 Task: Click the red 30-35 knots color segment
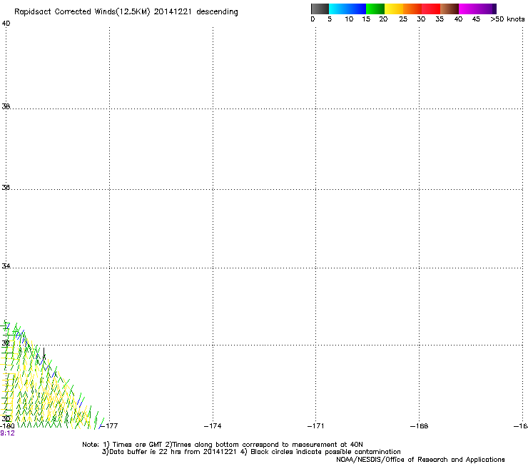pyautogui.click(x=431, y=9)
